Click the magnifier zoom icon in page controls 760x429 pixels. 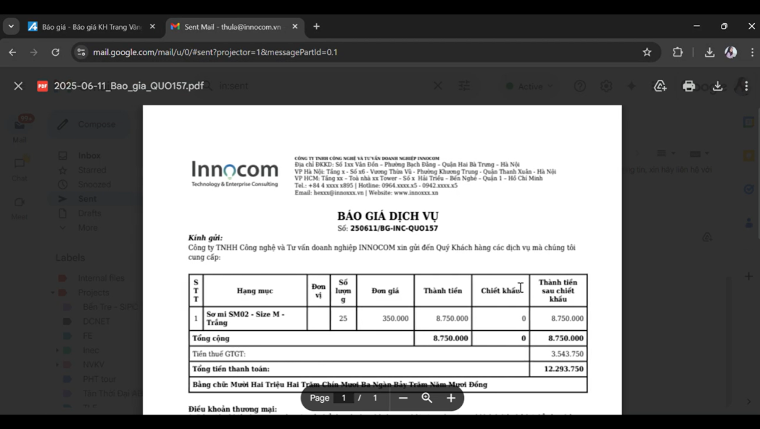click(427, 398)
